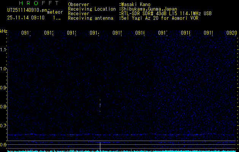
Task: Click the 0.6 kHz frequency axis label
Action: coord(3,144)
